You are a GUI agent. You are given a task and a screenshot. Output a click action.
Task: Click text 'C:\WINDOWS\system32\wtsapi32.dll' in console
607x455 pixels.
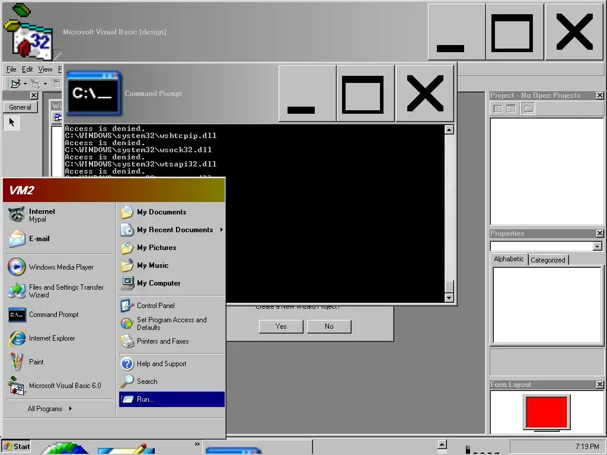click(x=140, y=164)
